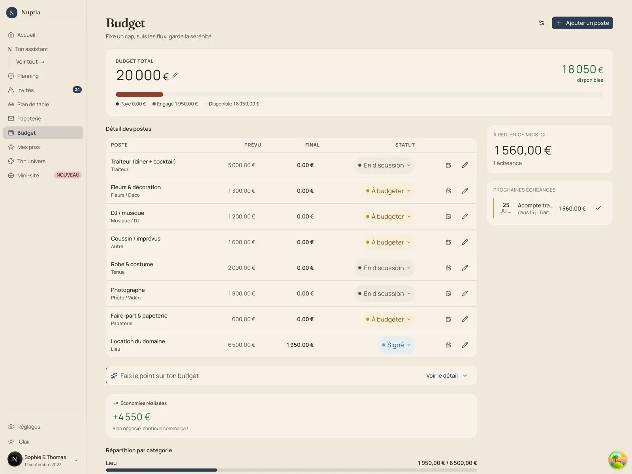Image resolution: width=632 pixels, height=474 pixels.
Task: Open schedule icon for Faire-part & papeterie
Action: point(448,319)
